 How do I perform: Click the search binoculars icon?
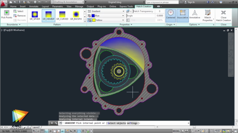[181, 2]
